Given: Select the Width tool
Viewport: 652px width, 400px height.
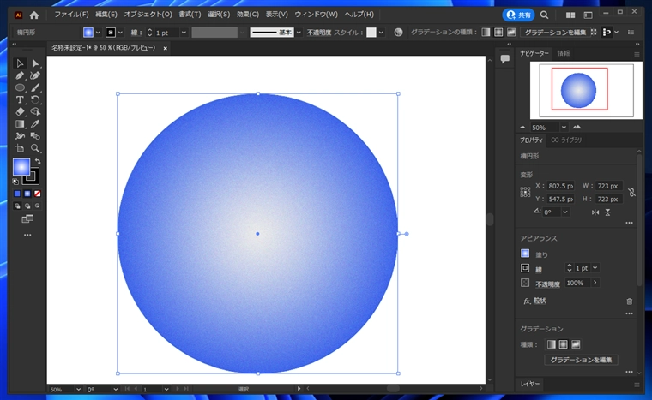Looking at the screenshot, I should (20, 136).
